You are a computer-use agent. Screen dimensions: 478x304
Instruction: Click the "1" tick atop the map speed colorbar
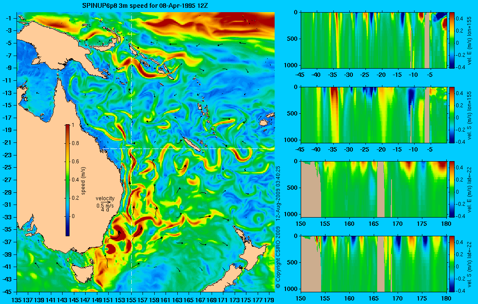(x=73, y=125)
